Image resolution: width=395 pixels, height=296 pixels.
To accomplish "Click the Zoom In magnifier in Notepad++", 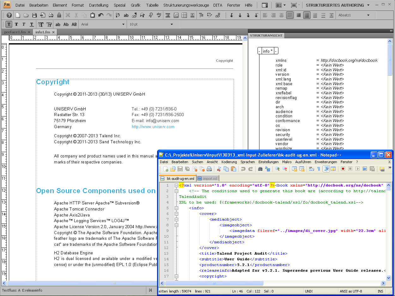I will [277, 169].
